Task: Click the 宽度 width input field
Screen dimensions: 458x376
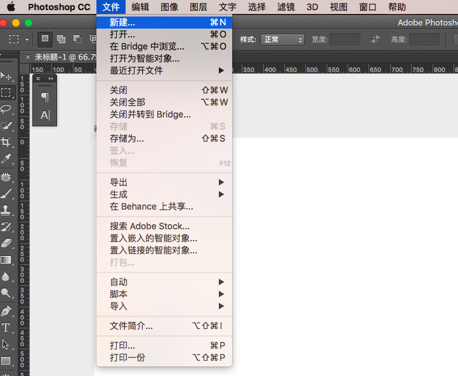Action: pos(345,39)
